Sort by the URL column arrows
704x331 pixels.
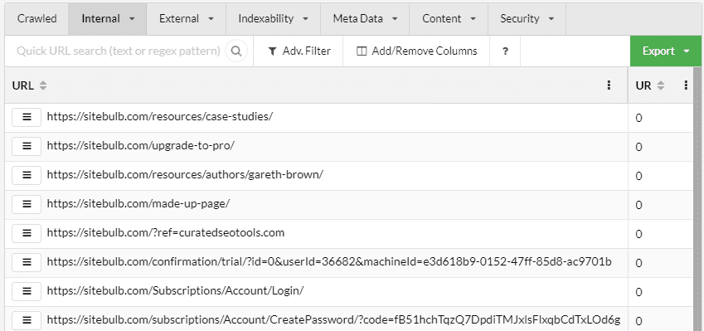pyautogui.click(x=42, y=85)
